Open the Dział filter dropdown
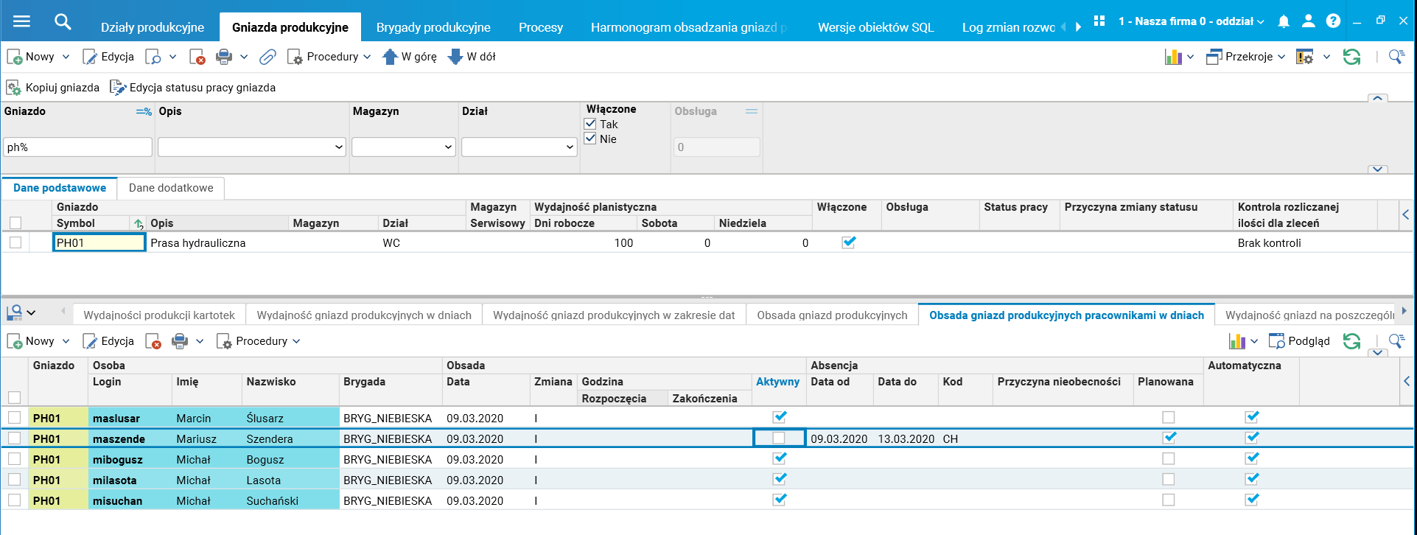Image resolution: width=1417 pixels, height=535 pixels. click(x=570, y=147)
